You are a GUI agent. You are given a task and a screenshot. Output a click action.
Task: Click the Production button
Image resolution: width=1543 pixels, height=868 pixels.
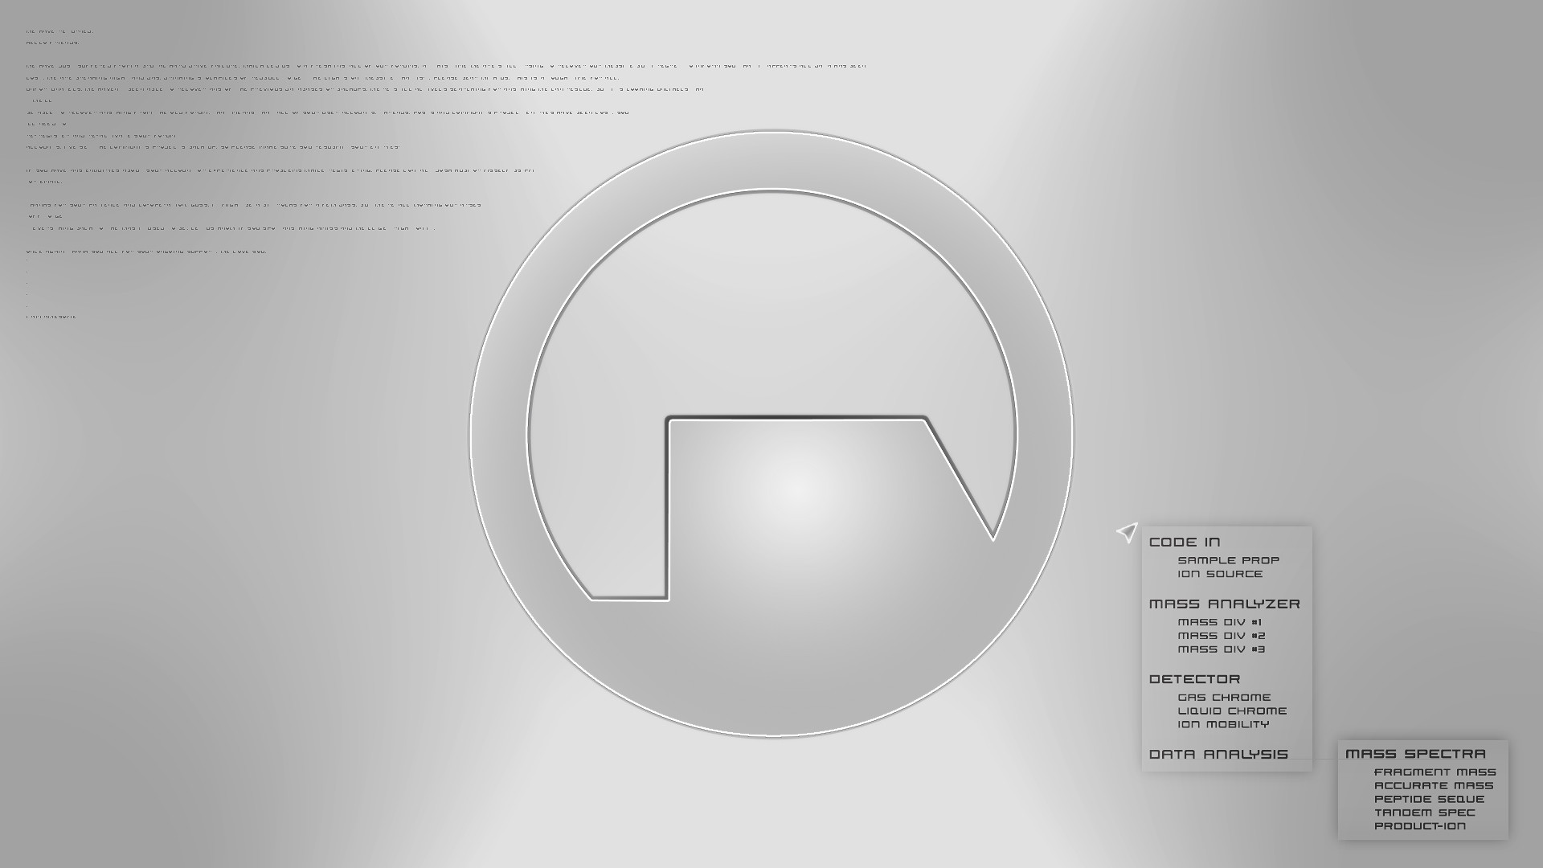click(1419, 825)
